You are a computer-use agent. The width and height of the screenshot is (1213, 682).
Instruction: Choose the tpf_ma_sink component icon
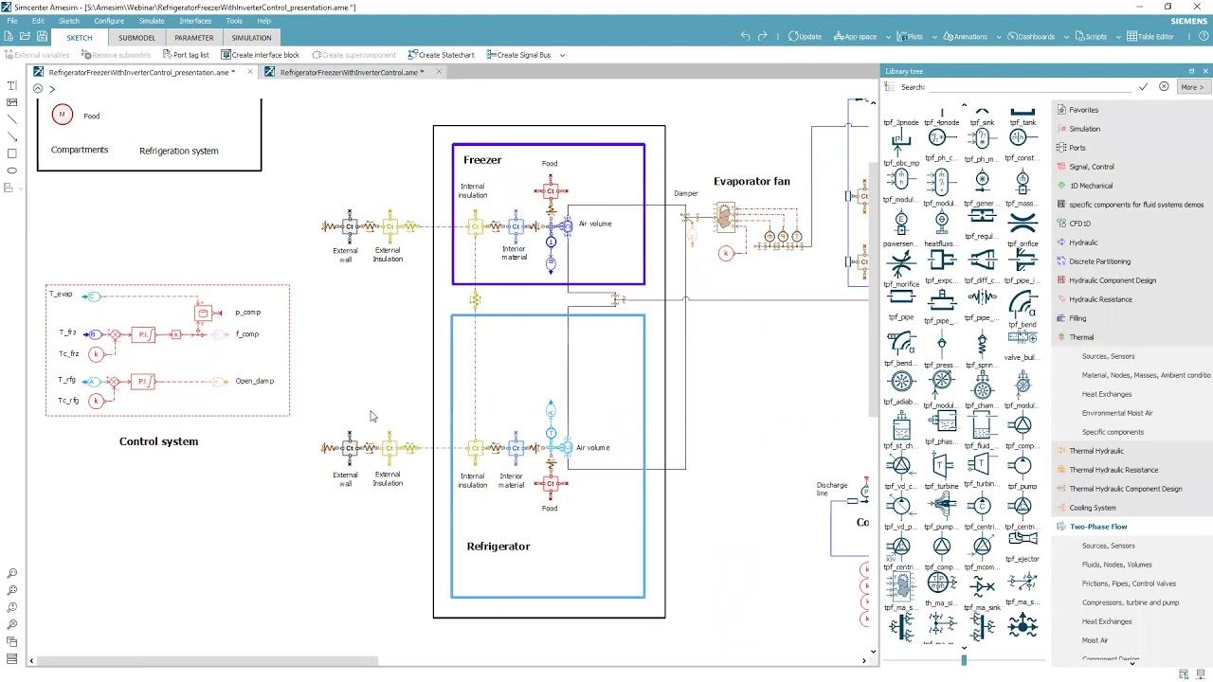point(982,587)
